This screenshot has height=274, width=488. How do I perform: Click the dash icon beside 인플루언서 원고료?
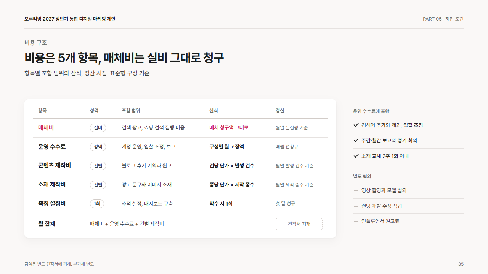[356, 221]
